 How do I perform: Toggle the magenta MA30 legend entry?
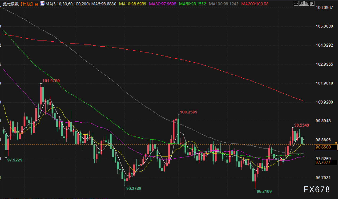(163, 4)
